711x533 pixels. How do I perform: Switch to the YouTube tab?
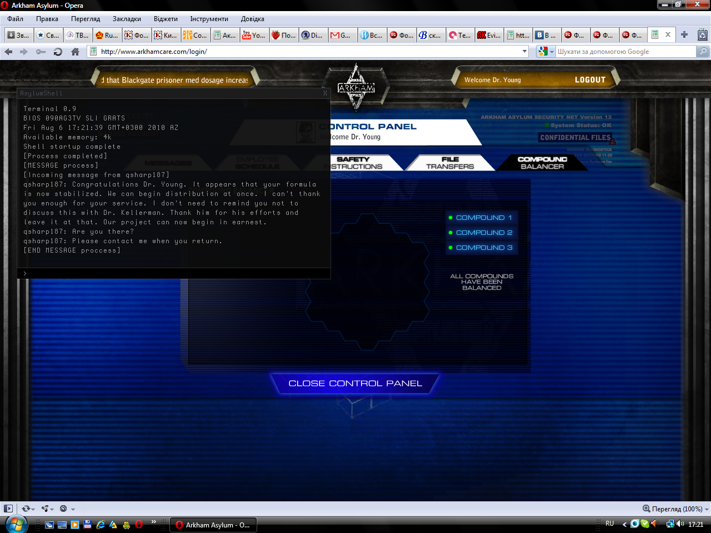coord(253,35)
